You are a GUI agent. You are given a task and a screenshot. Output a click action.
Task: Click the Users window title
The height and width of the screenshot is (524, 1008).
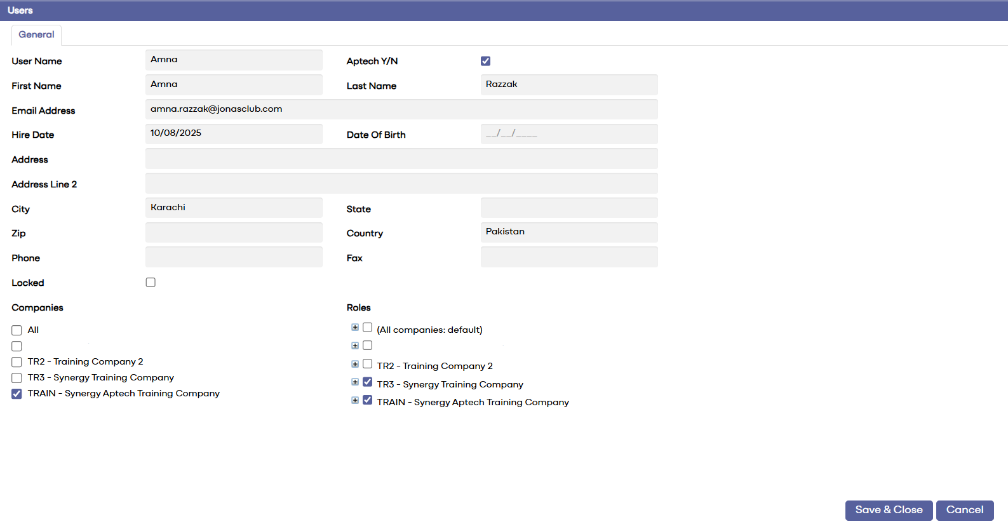coord(20,10)
